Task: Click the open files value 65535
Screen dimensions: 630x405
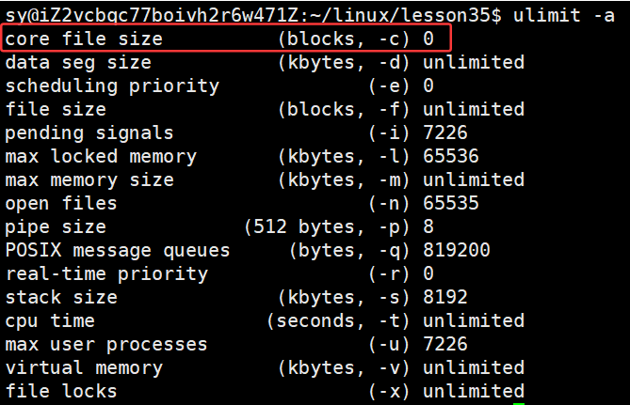Action: point(451,203)
